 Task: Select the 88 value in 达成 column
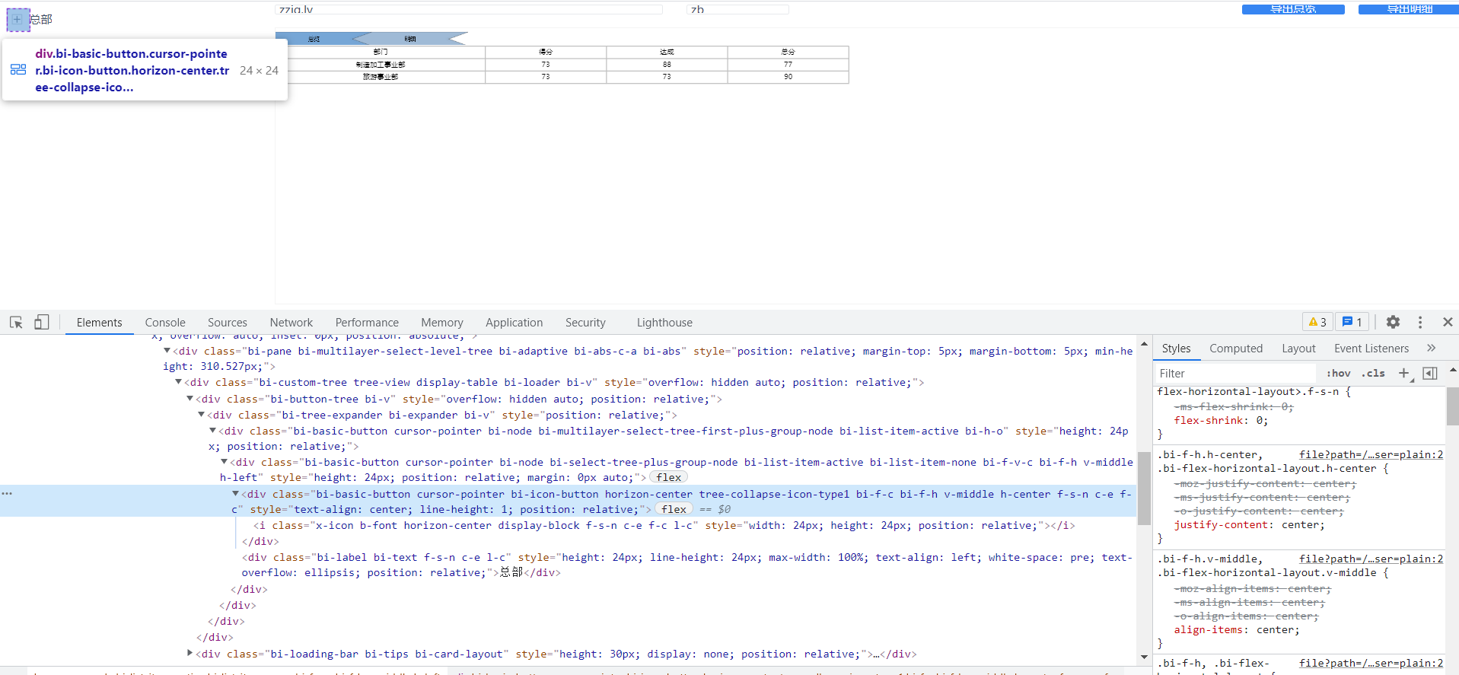click(667, 65)
